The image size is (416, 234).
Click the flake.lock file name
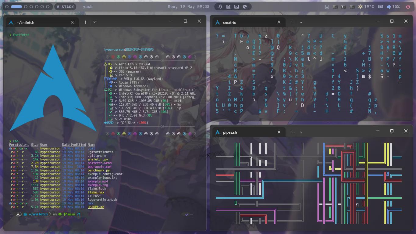[x=97, y=189]
